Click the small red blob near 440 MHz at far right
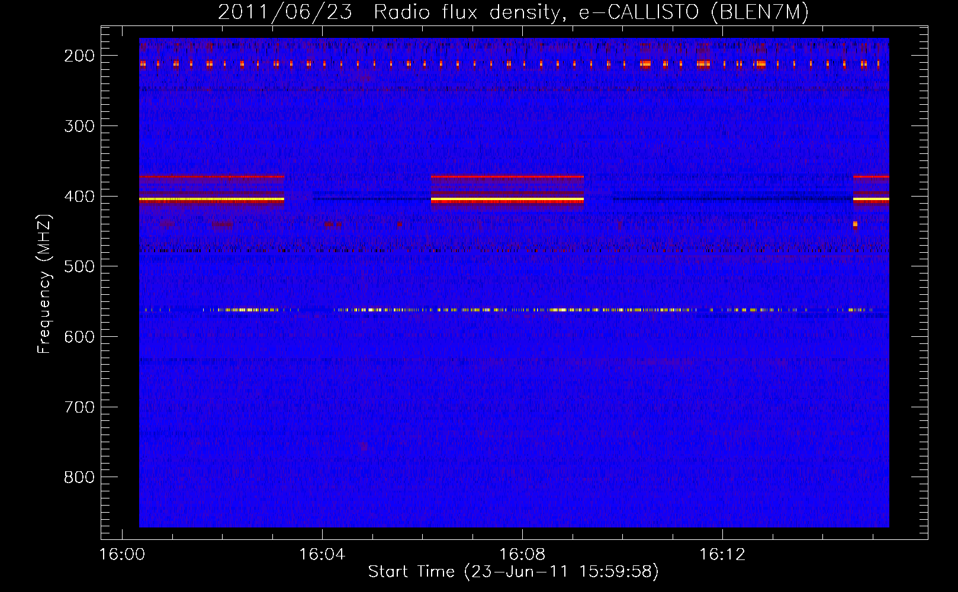958x592 pixels. pos(855,224)
